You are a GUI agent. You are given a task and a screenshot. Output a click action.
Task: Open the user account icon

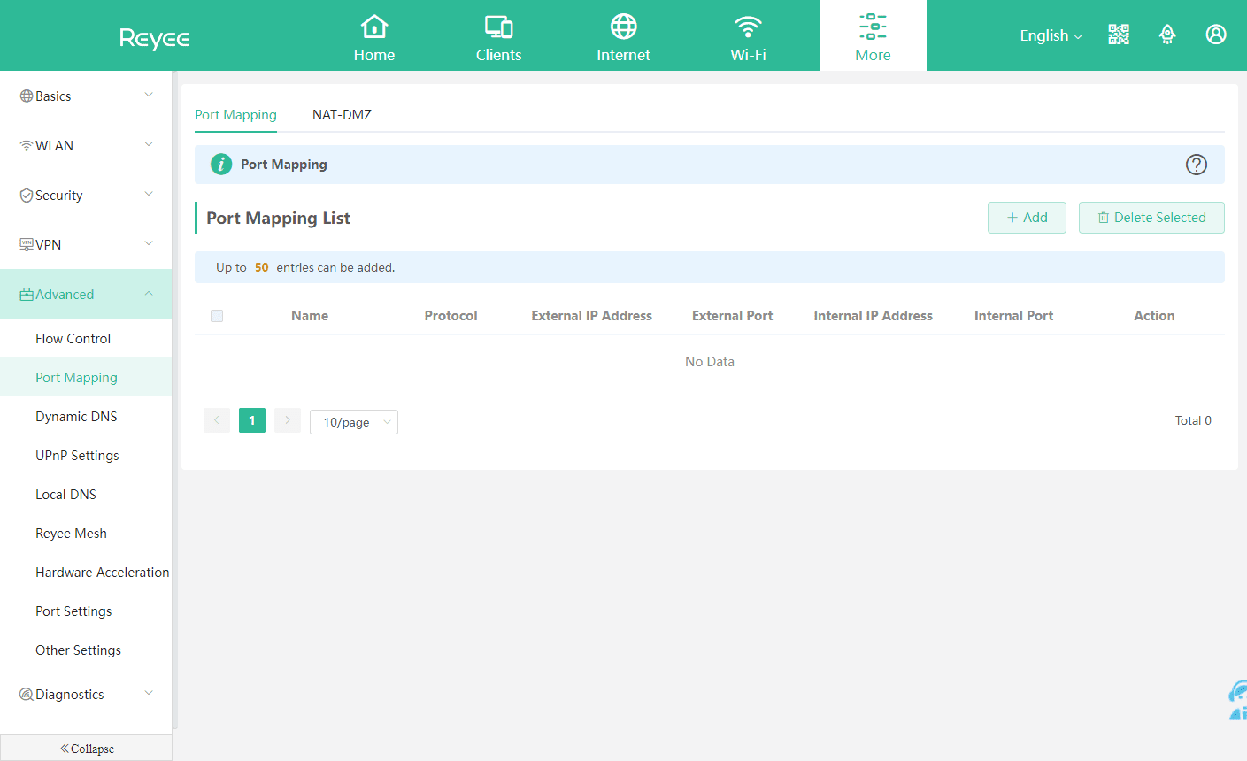tap(1216, 35)
